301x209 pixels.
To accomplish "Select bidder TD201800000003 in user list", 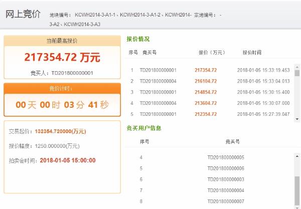I will click(x=225, y=179).
